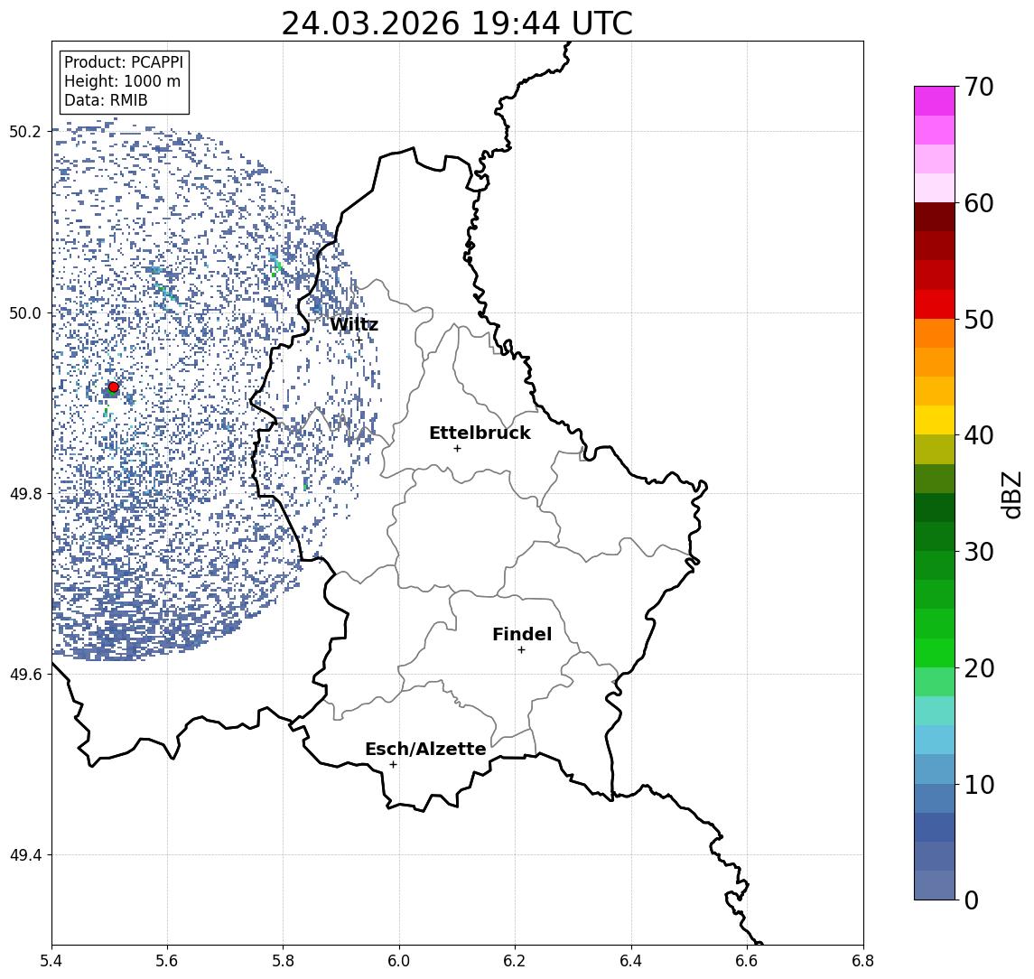Click the "Esch/Alzette" city label

click(425, 750)
